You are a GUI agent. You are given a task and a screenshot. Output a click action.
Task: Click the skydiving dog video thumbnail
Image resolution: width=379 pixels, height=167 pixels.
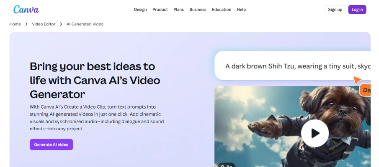(292, 127)
